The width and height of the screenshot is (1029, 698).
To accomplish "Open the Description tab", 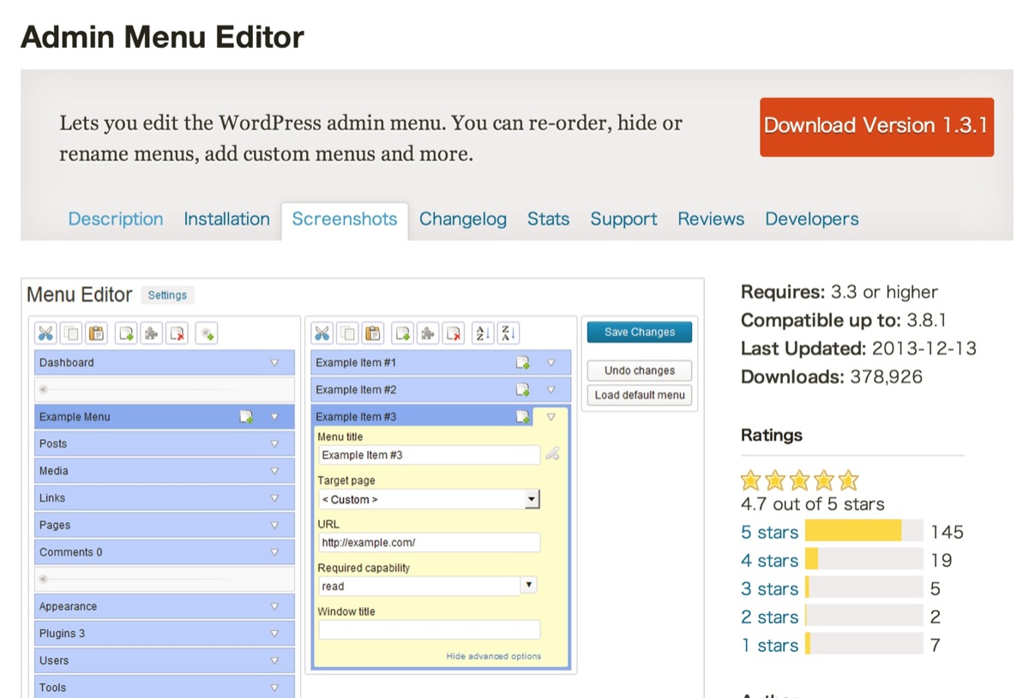I will point(116,220).
